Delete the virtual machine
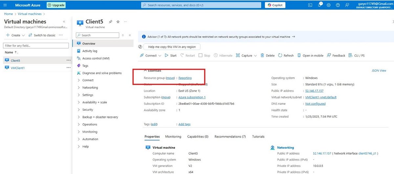394x174 pixels. [x=267, y=55]
